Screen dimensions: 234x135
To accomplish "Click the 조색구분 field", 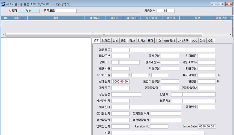I will pyautogui.click(x=170, y=56).
